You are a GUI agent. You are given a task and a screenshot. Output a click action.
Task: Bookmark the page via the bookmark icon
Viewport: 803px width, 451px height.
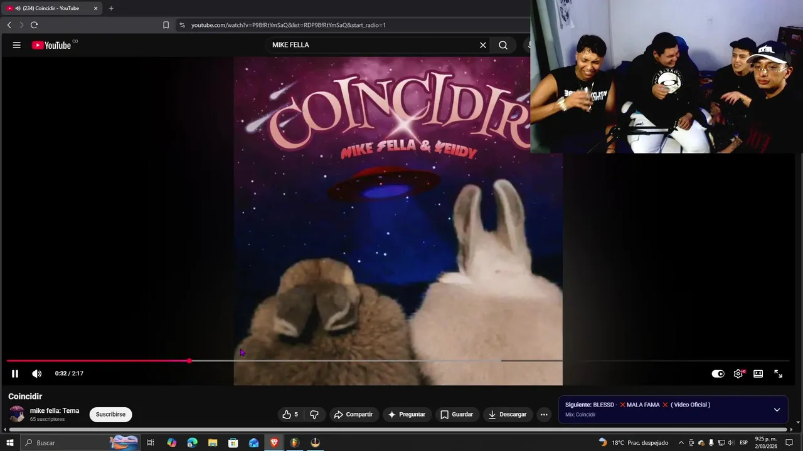[x=166, y=25]
